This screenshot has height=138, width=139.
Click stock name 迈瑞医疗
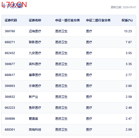click(35, 31)
